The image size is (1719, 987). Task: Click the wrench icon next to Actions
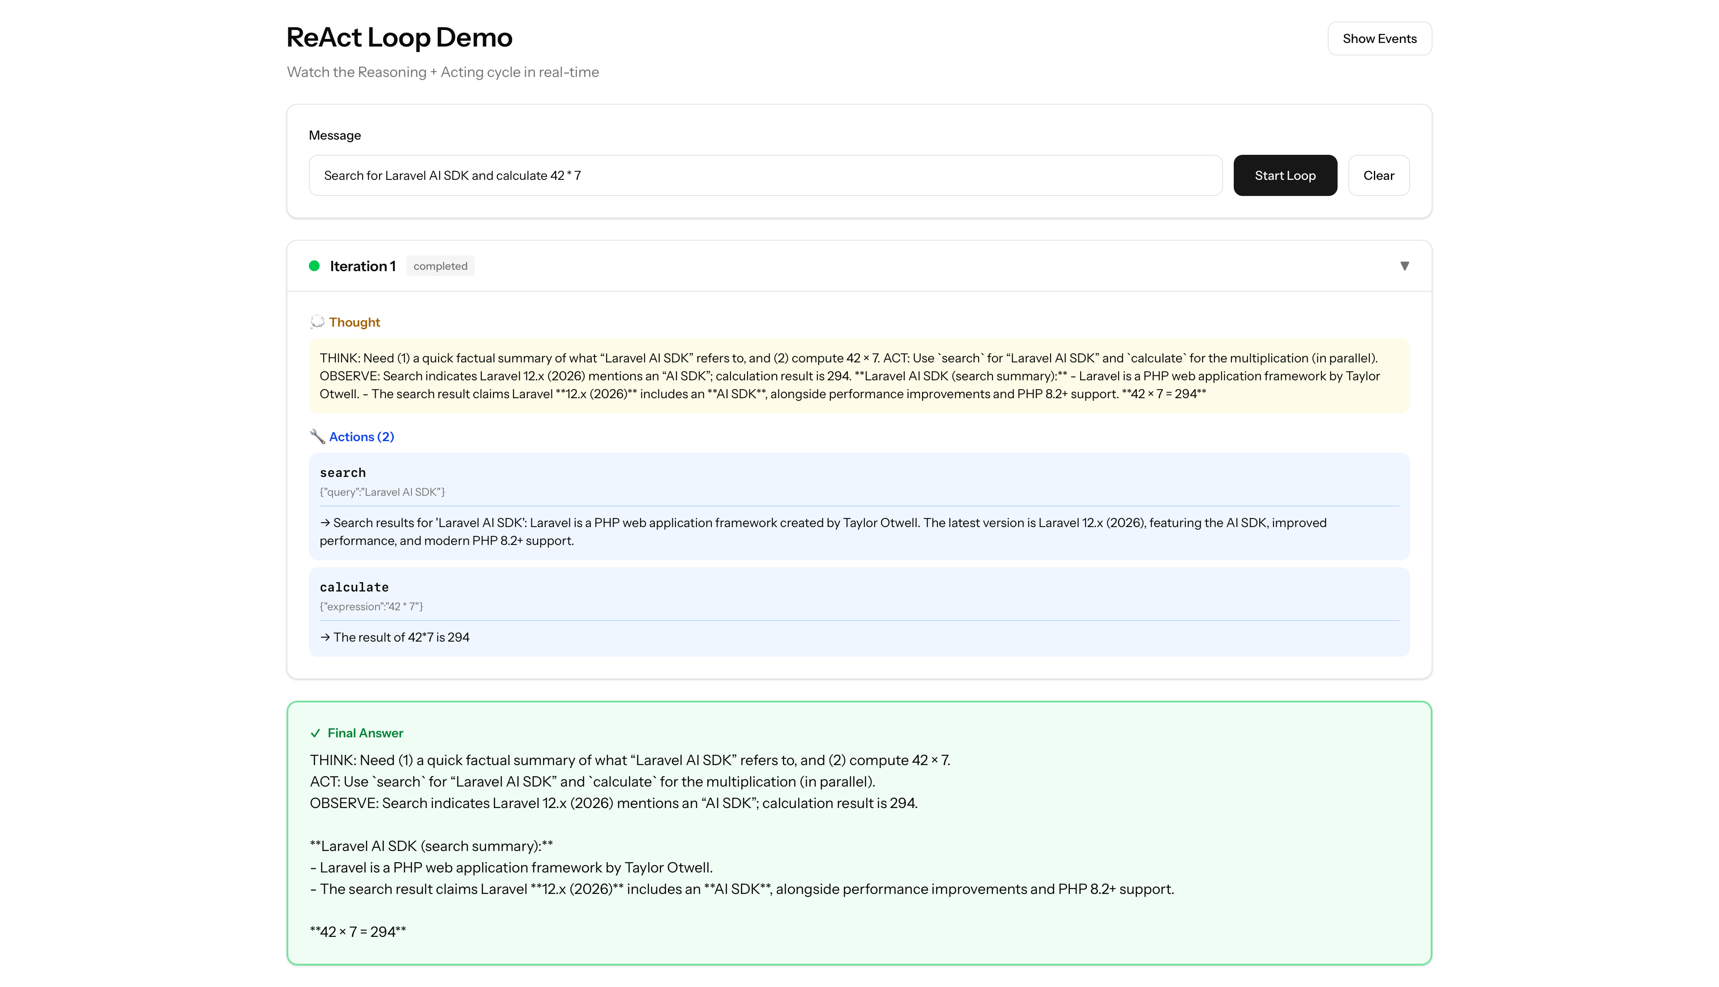(x=317, y=437)
